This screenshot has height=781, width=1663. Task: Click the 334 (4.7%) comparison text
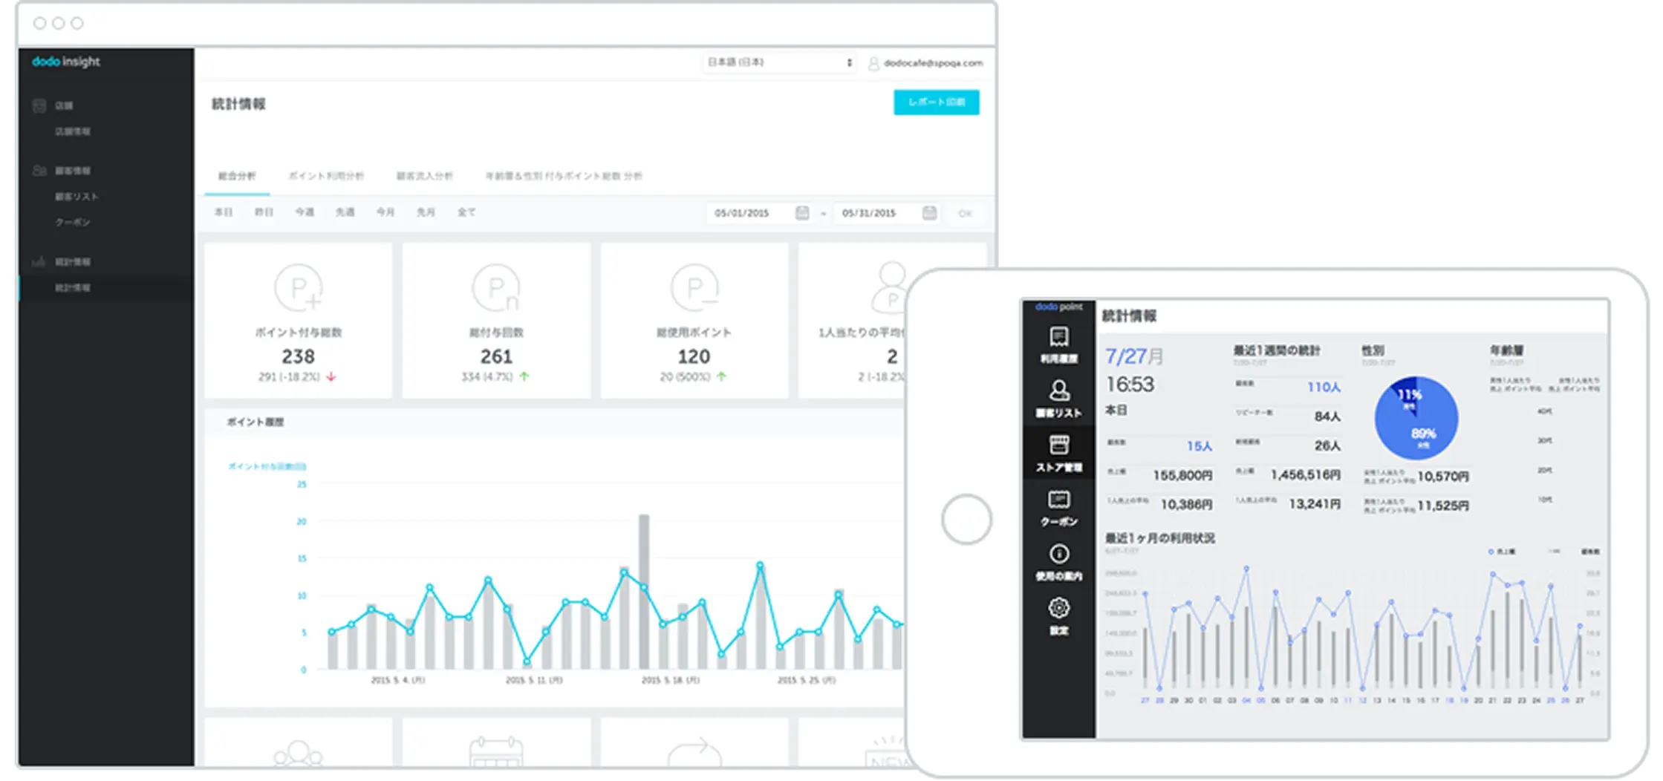(487, 377)
